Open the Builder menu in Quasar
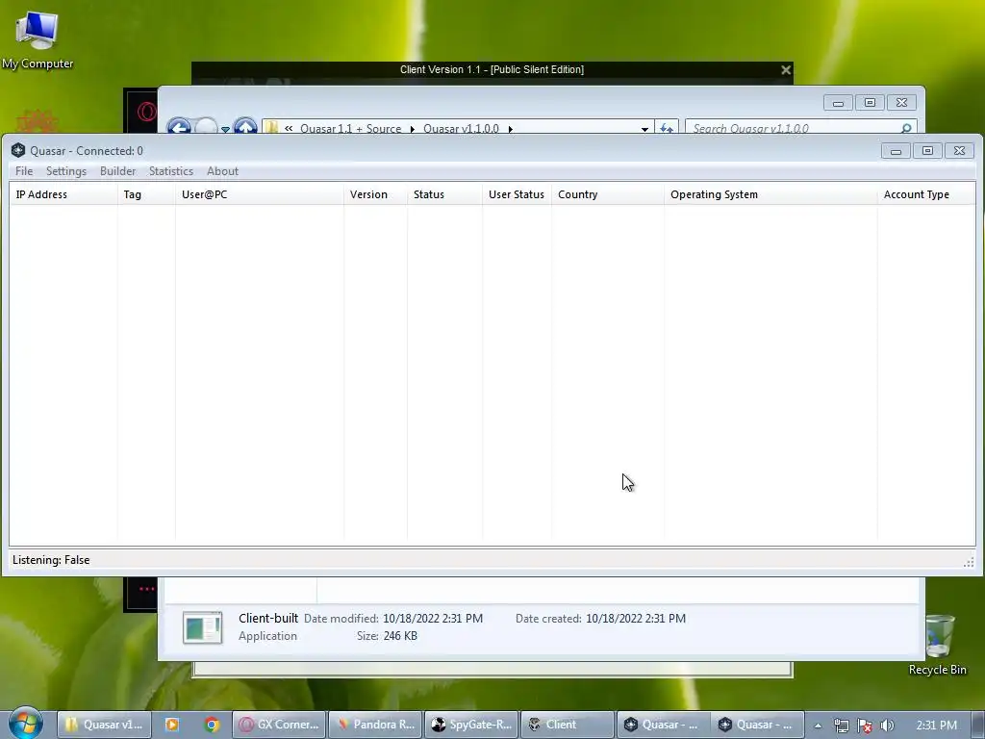This screenshot has width=985, height=739. click(x=117, y=171)
